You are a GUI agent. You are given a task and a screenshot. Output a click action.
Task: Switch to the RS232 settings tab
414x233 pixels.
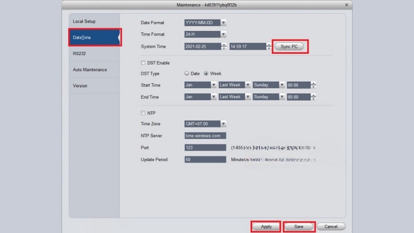[x=79, y=53]
